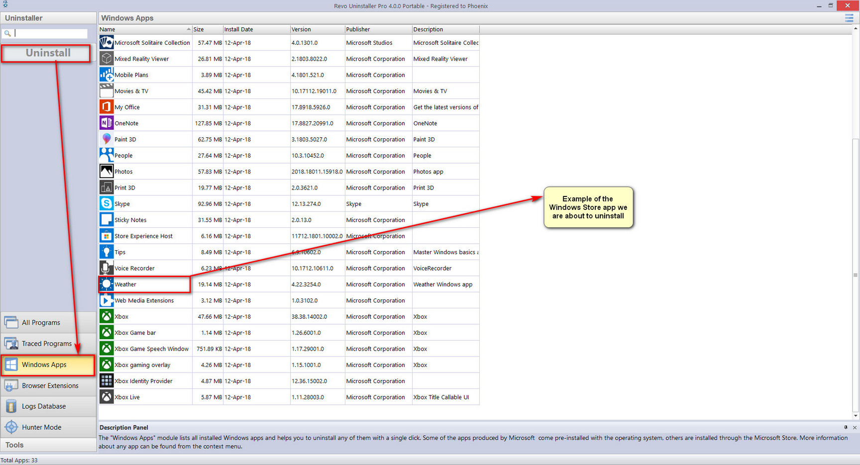The width and height of the screenshot is (860, 465).
Task: Click the My Office app icon
Action: [x=107, y=107]
